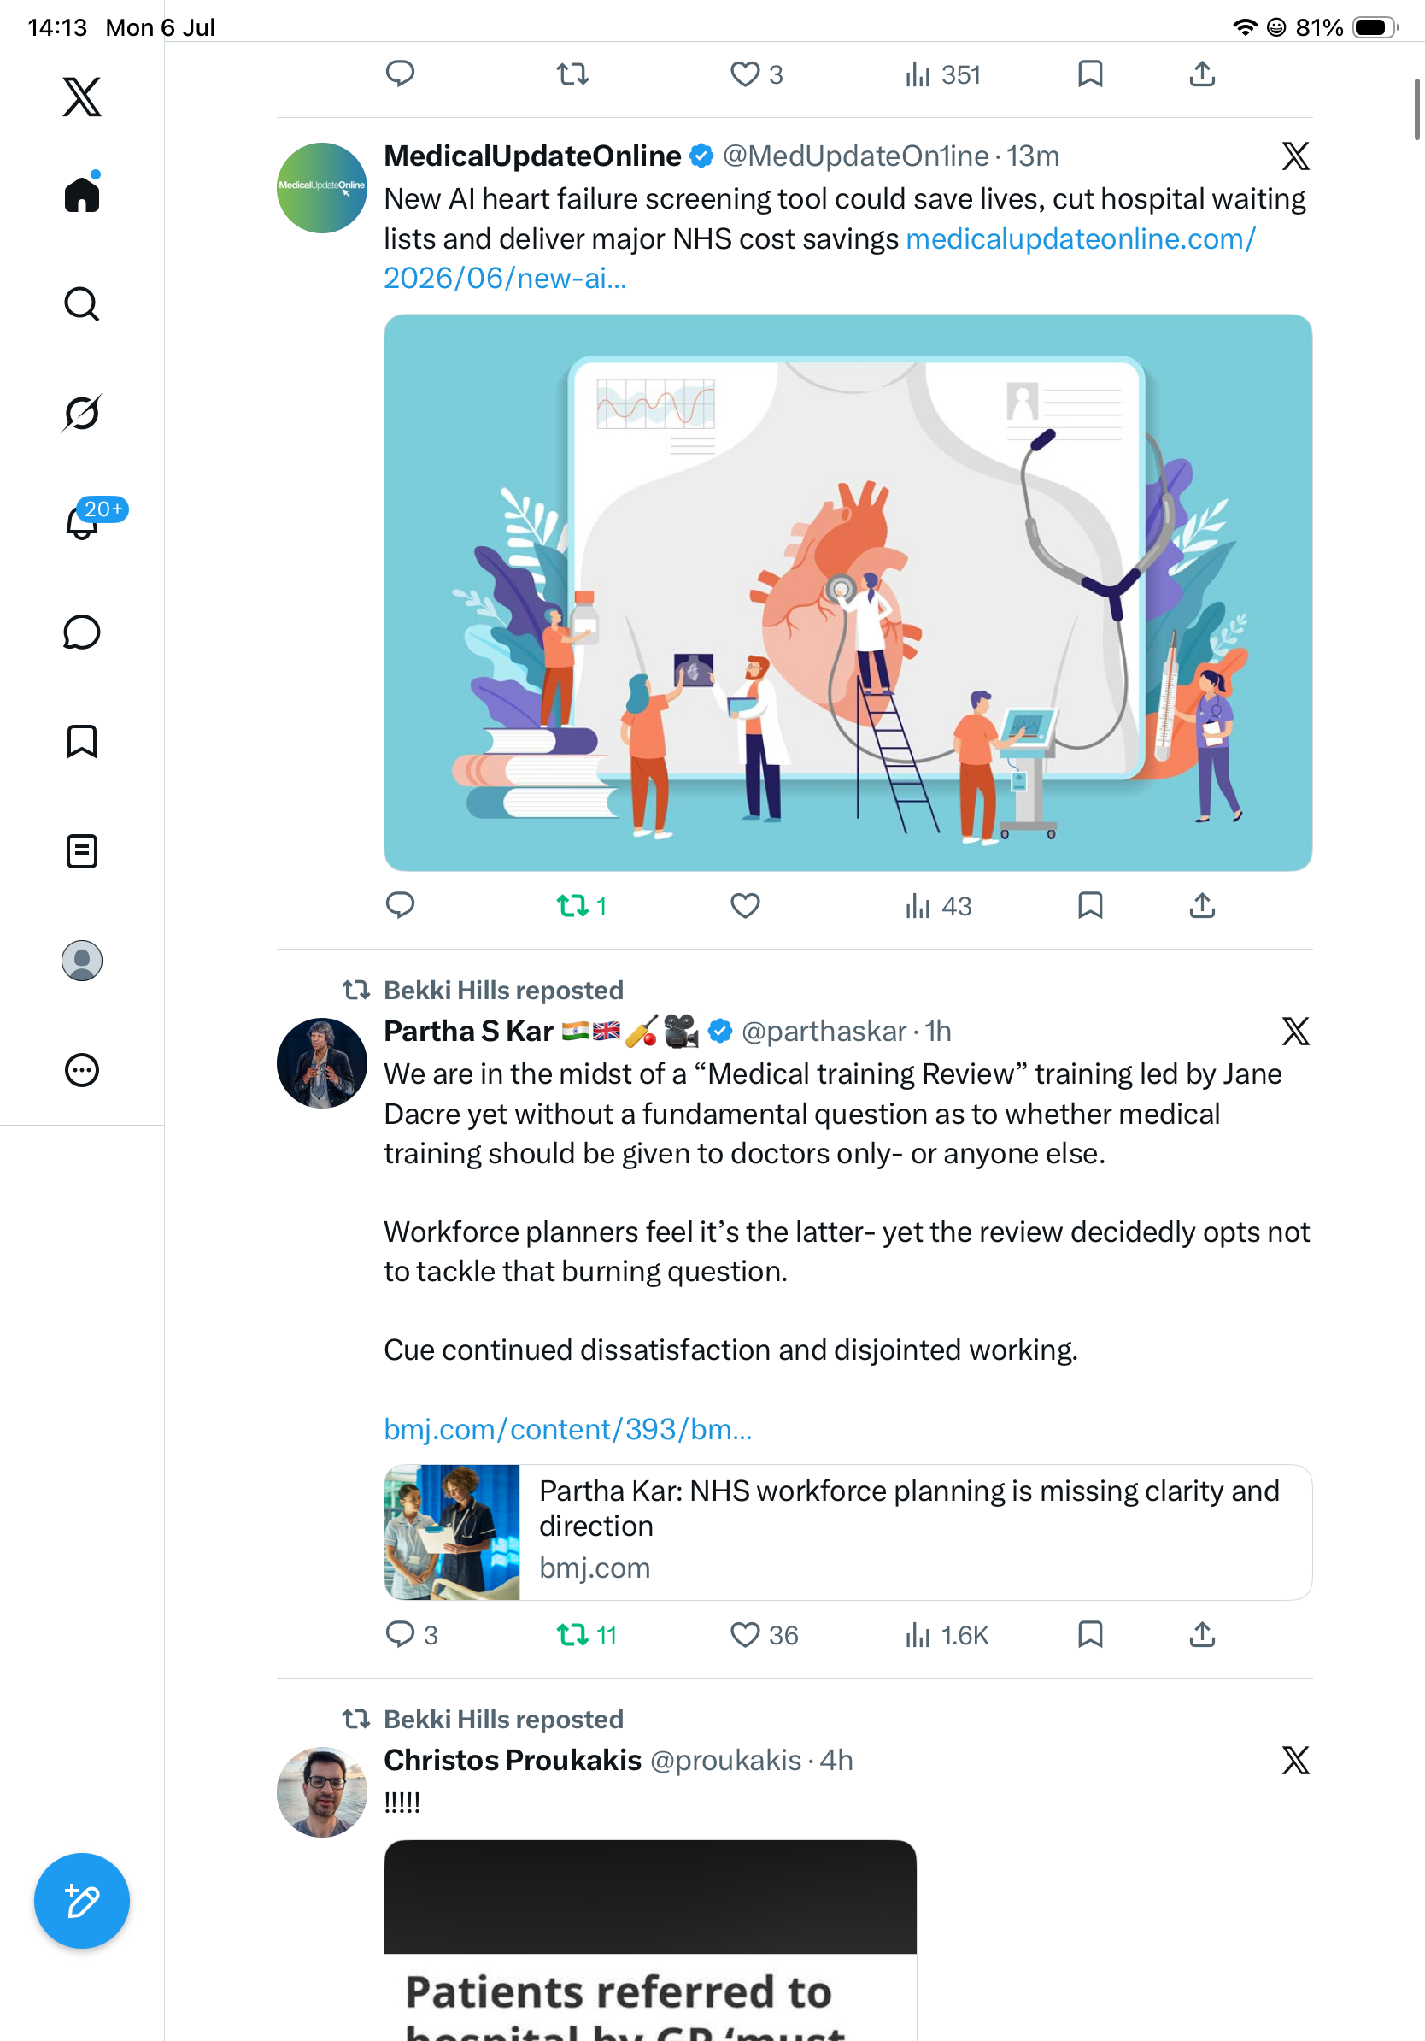Screen dimensions: 1425x2041
Task: Open the Profile avatar icon in the sidebar
Action: tap(82, 960)
